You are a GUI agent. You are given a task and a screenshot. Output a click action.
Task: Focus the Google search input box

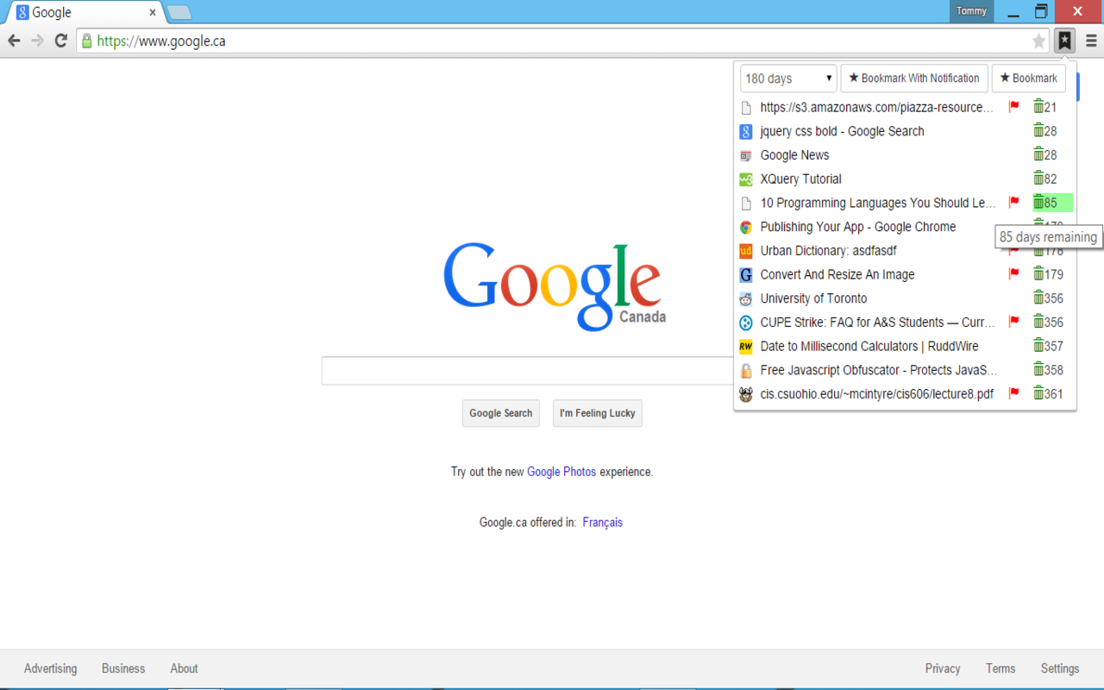click(x=528, y=371)
